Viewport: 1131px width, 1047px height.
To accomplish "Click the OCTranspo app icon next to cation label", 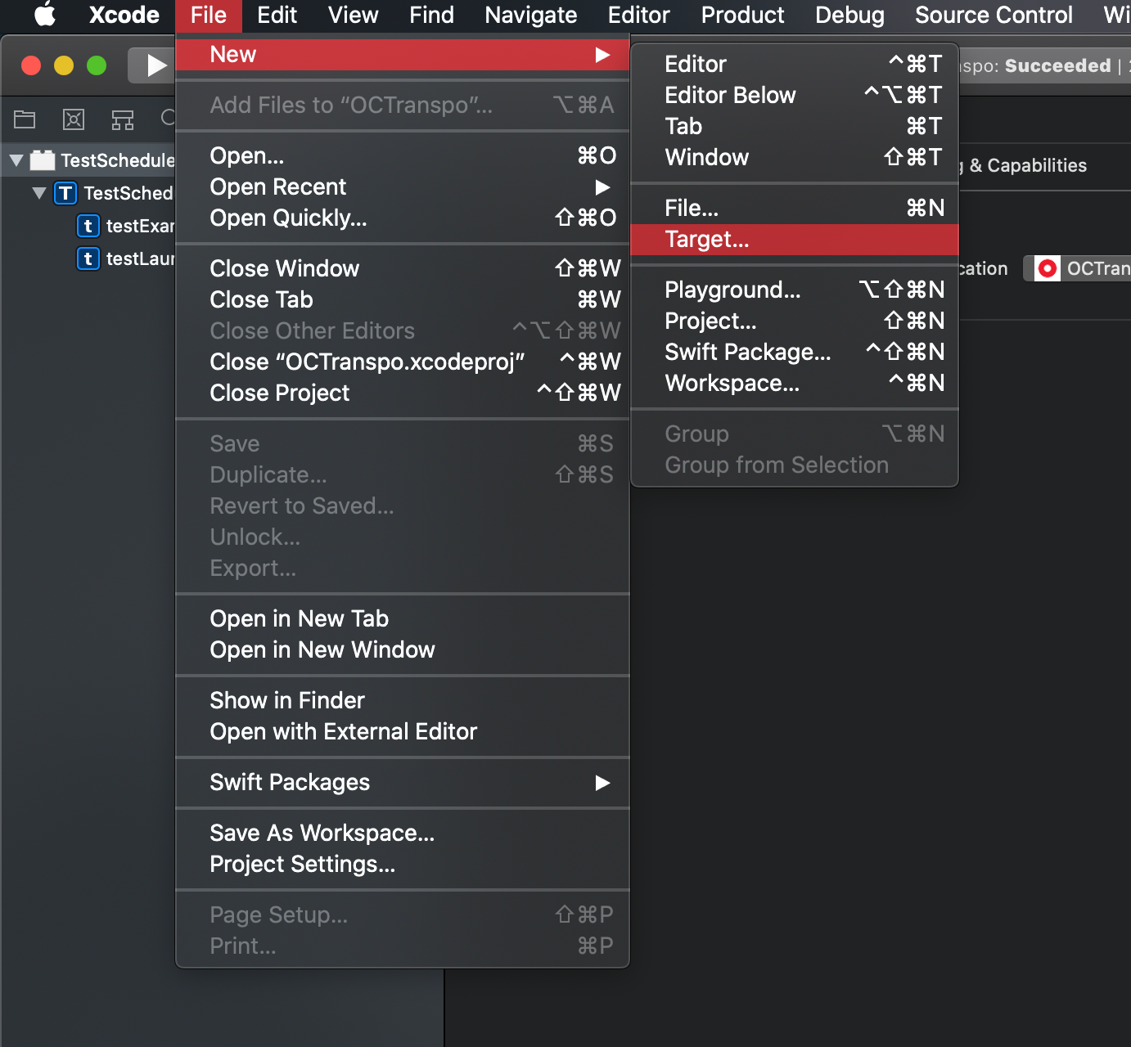I will click(1048, 267).
